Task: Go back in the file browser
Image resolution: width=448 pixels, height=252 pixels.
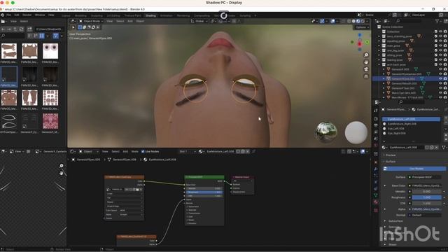Action: (3, 29)
